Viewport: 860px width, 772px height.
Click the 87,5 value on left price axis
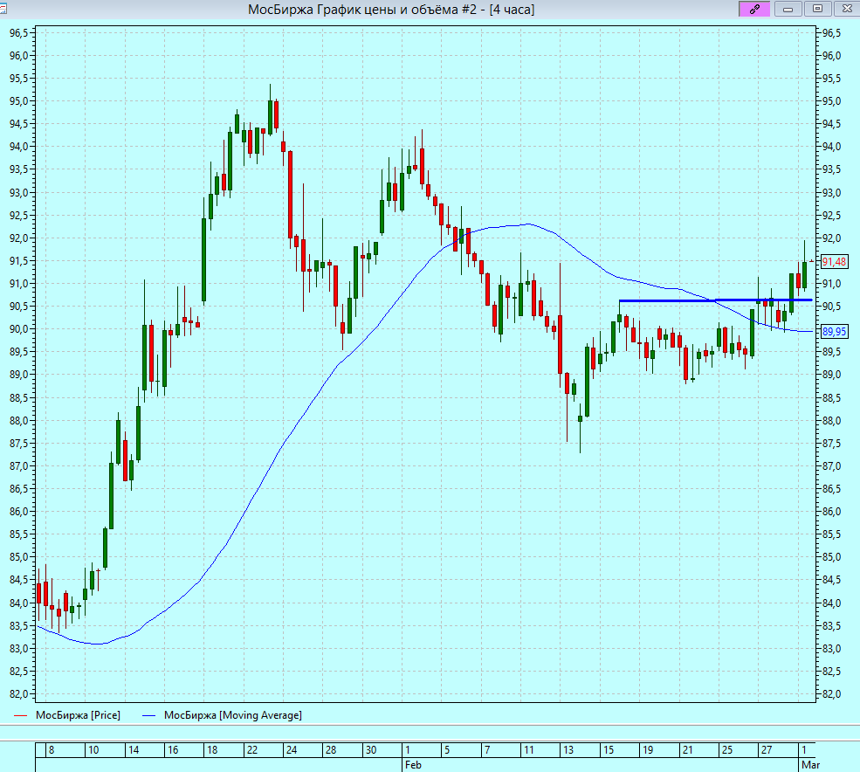click(18, 444)
